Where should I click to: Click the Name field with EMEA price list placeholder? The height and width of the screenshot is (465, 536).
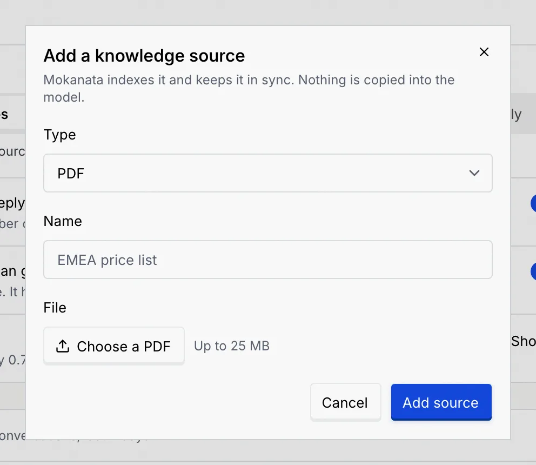pos(267,260)
